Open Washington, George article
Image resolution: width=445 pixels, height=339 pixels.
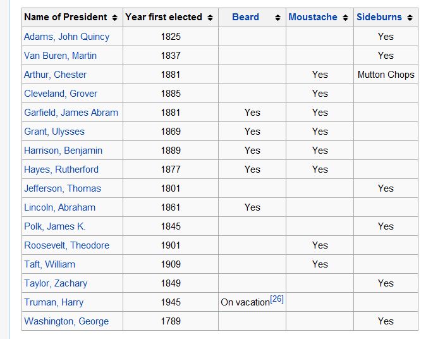click(x=66, y=321)
